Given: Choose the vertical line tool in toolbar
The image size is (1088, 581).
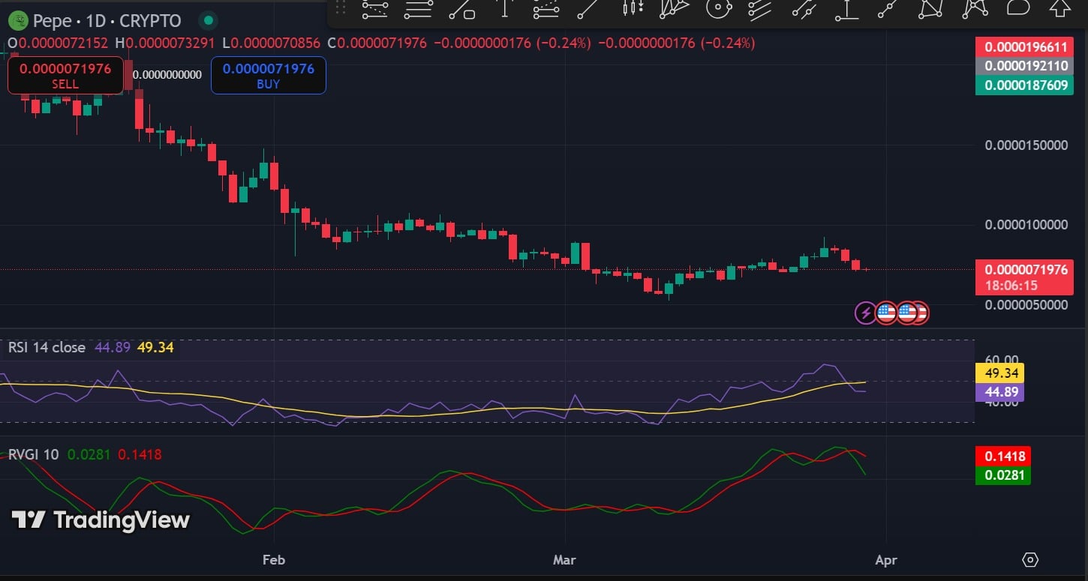Looking at the screenshot, I should [504, 8].
